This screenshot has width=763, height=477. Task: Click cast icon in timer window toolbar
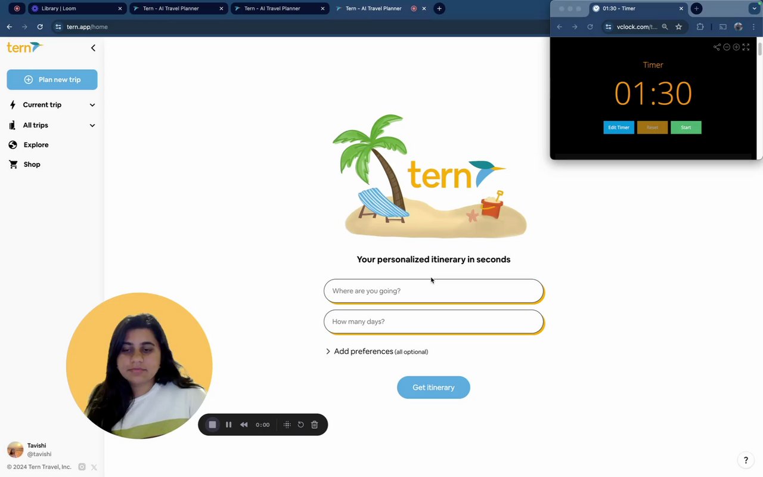point(723,27)
